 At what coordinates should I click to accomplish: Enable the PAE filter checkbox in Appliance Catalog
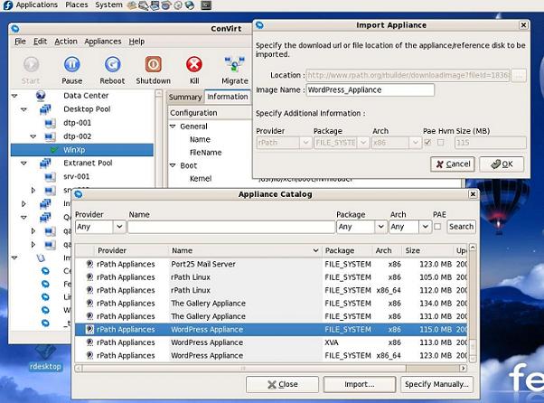(x=437, y=227)
